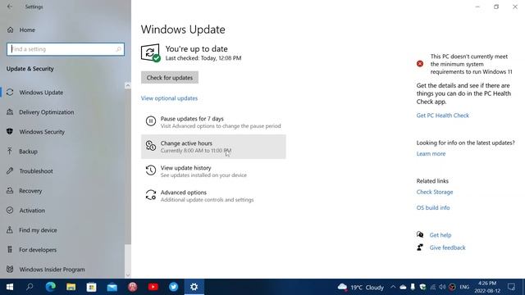Open Check Storage related link

435,192
